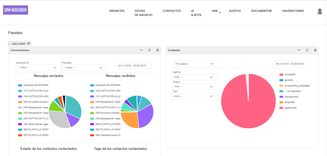Open the VALORACIONES link in navigation

pos(293,11)
